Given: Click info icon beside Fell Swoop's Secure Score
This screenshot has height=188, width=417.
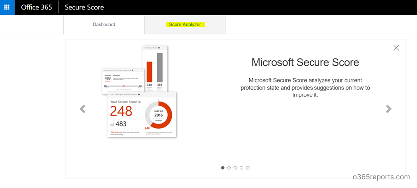Looking at the screenshot, I should point(139,94).
